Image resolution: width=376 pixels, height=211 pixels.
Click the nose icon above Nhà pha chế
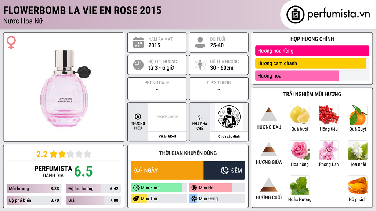point(199,116)
